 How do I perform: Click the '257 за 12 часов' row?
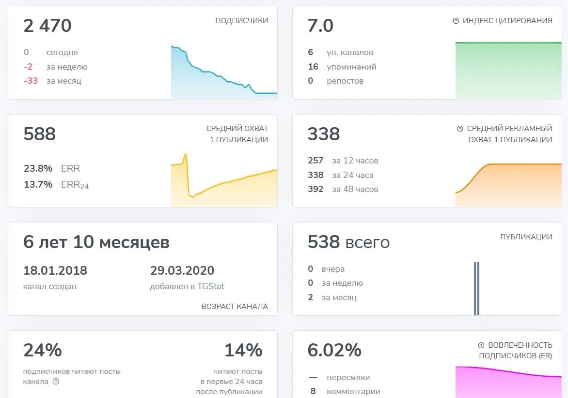click(343, 161)
